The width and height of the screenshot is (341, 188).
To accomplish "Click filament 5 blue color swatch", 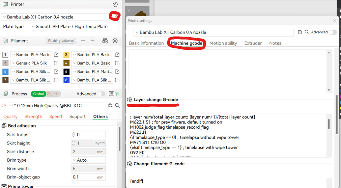I will (x=5, y=71).
